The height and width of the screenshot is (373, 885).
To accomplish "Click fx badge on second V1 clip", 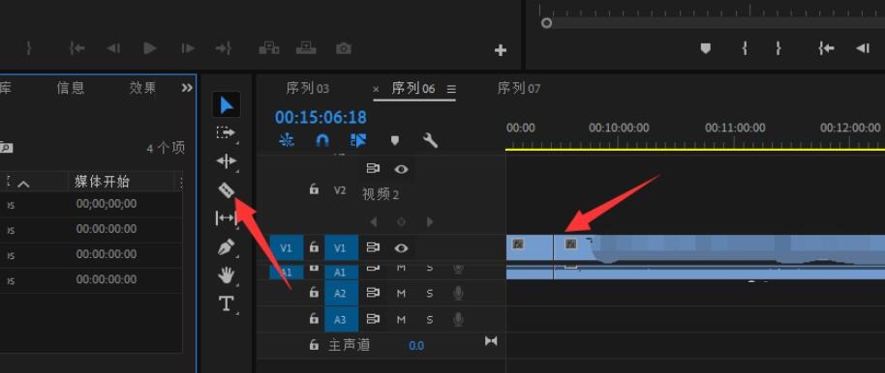I will (571, 244).
